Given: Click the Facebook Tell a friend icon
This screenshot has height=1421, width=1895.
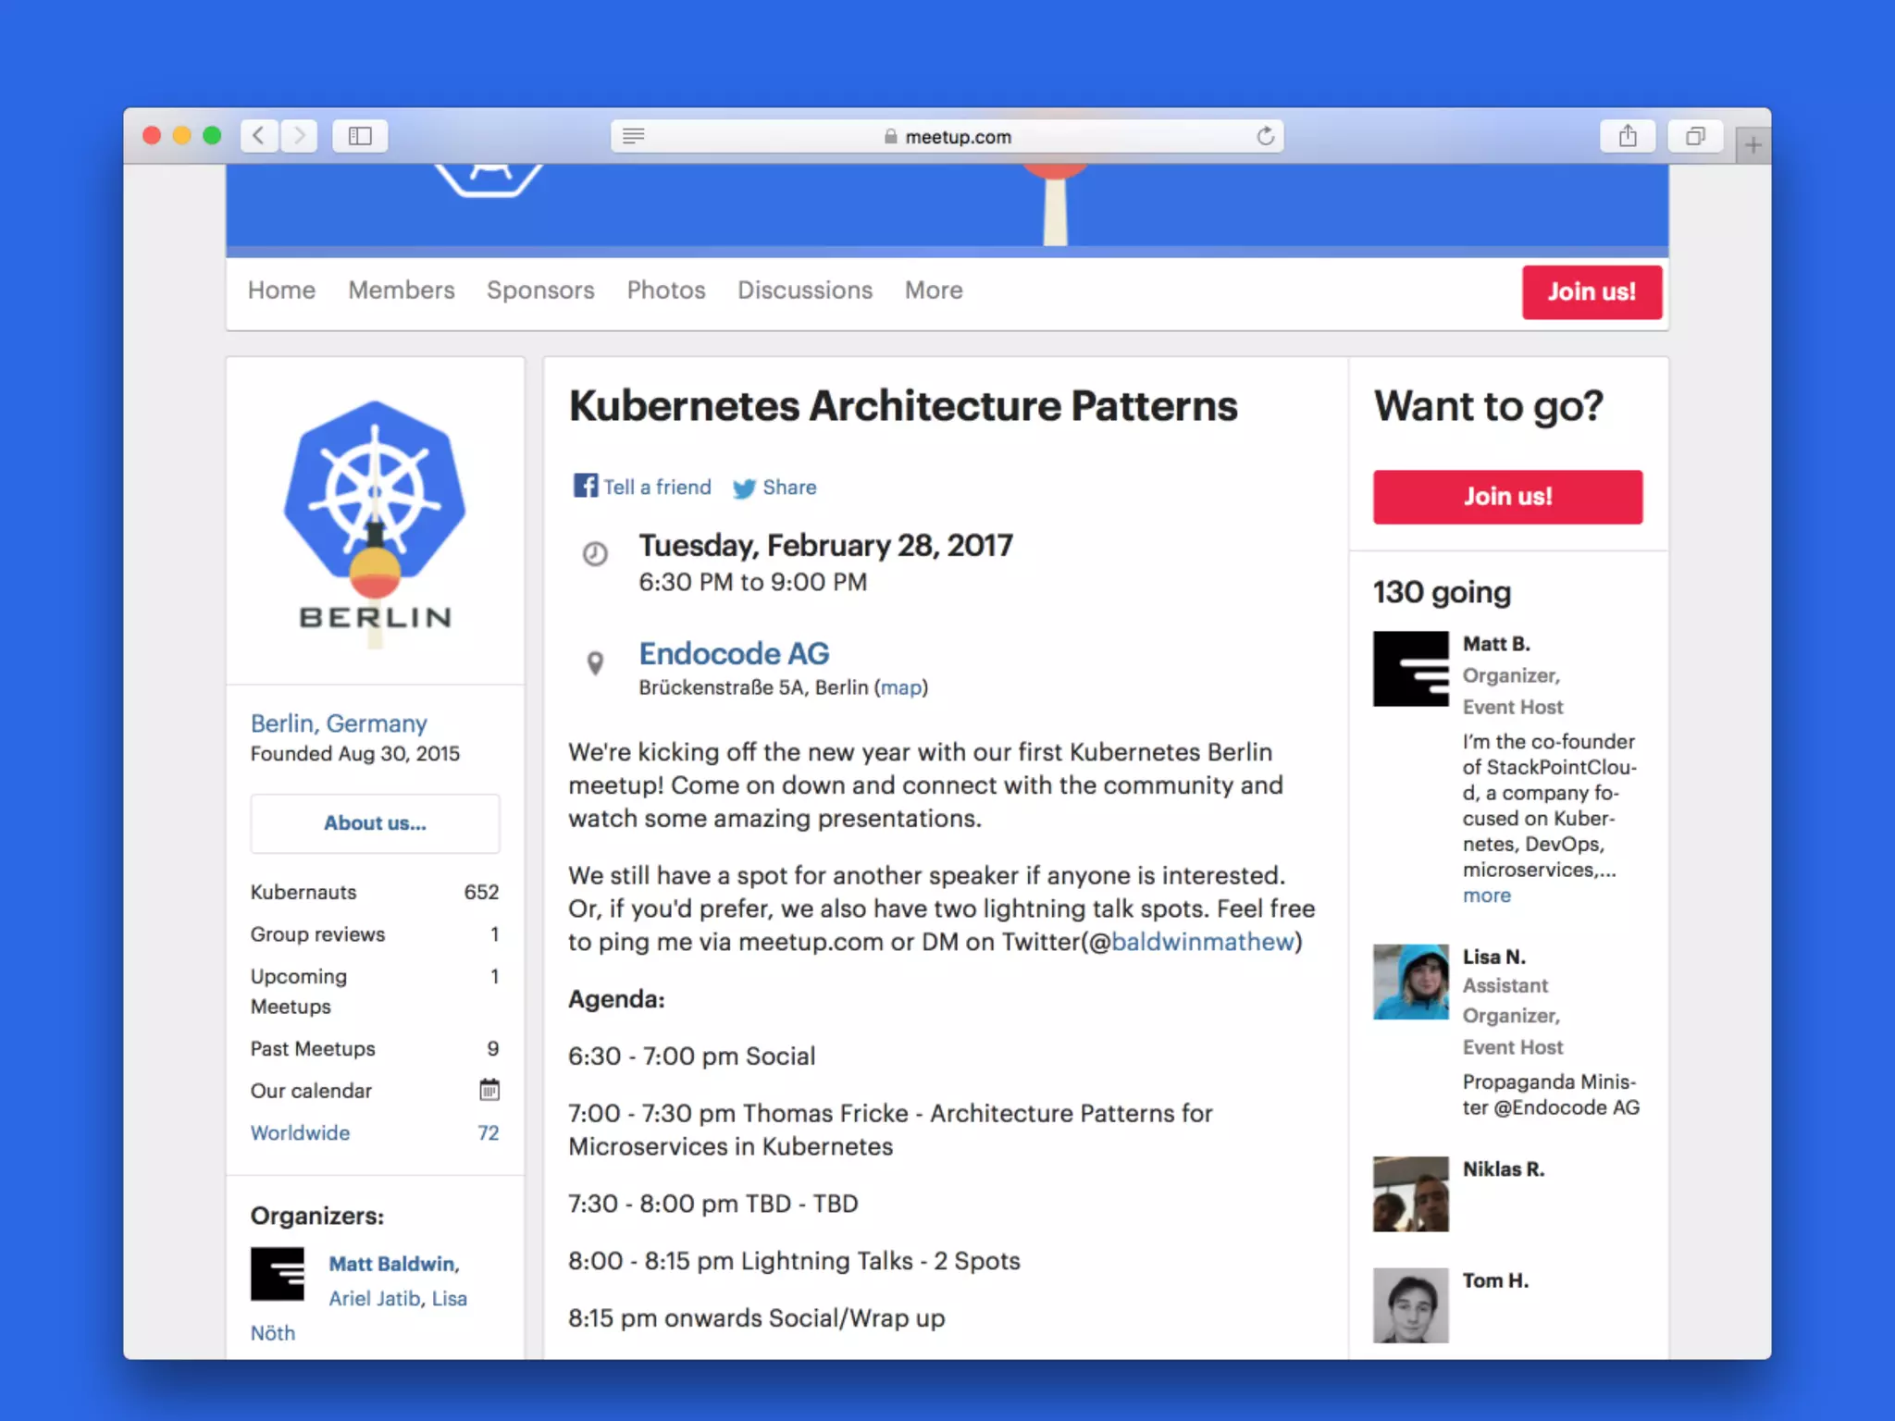Looking at the screenshot, I should (x=585, y=486).
